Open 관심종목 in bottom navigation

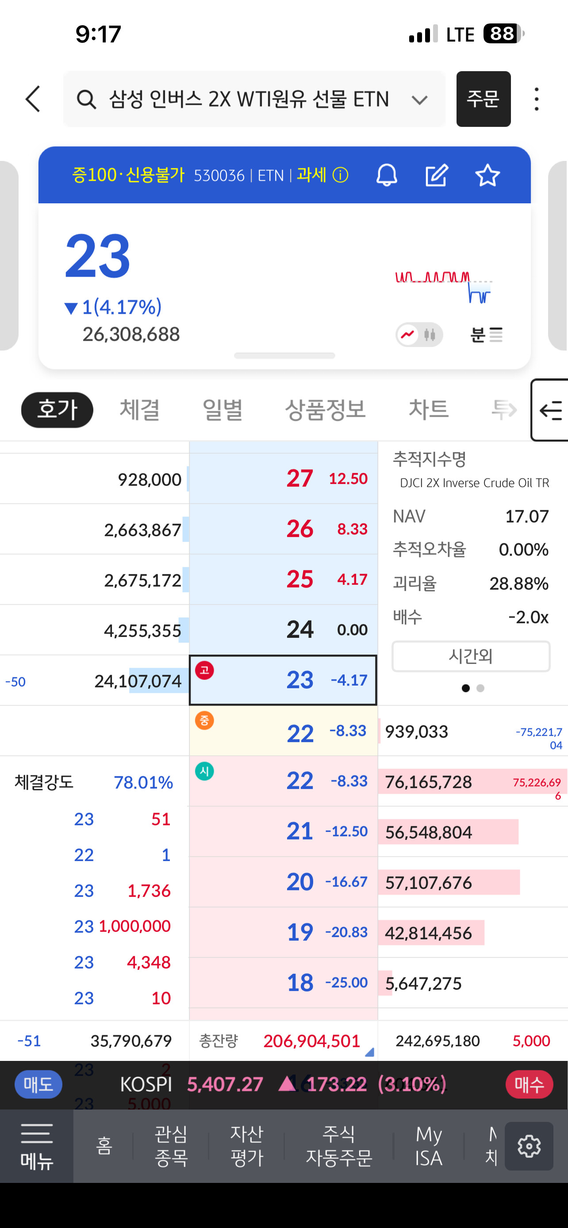point(171,1146)
